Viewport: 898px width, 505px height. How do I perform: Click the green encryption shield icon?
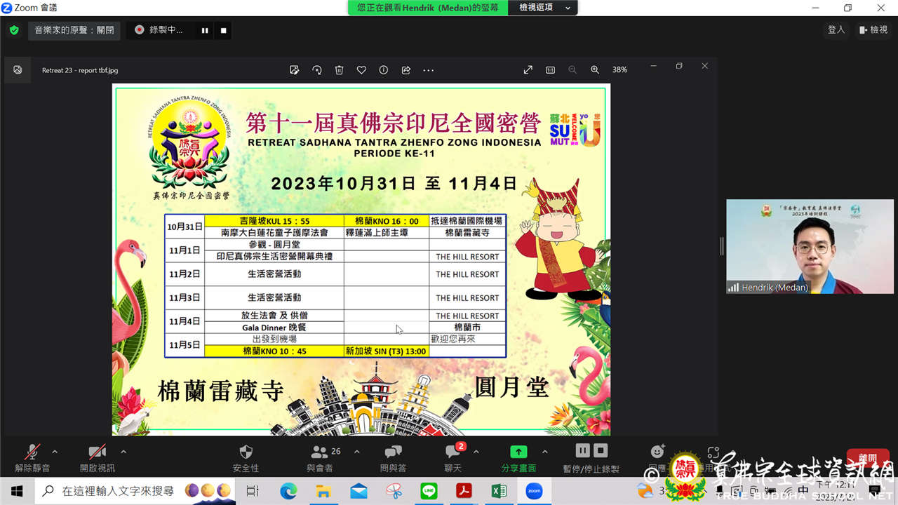pos(14,30)
